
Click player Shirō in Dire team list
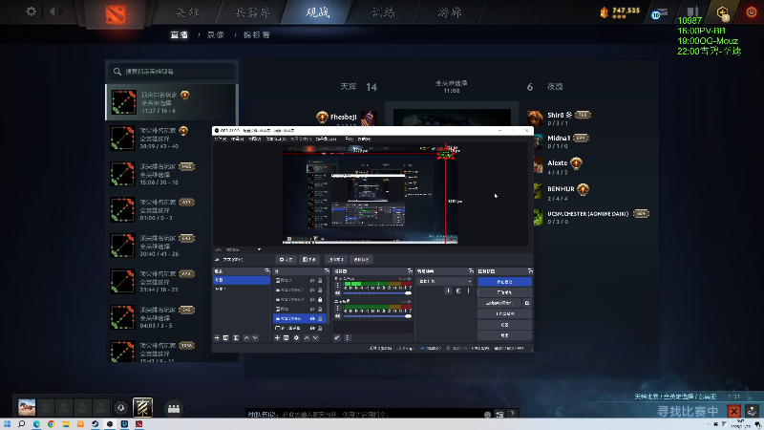(x=560, y=115)
